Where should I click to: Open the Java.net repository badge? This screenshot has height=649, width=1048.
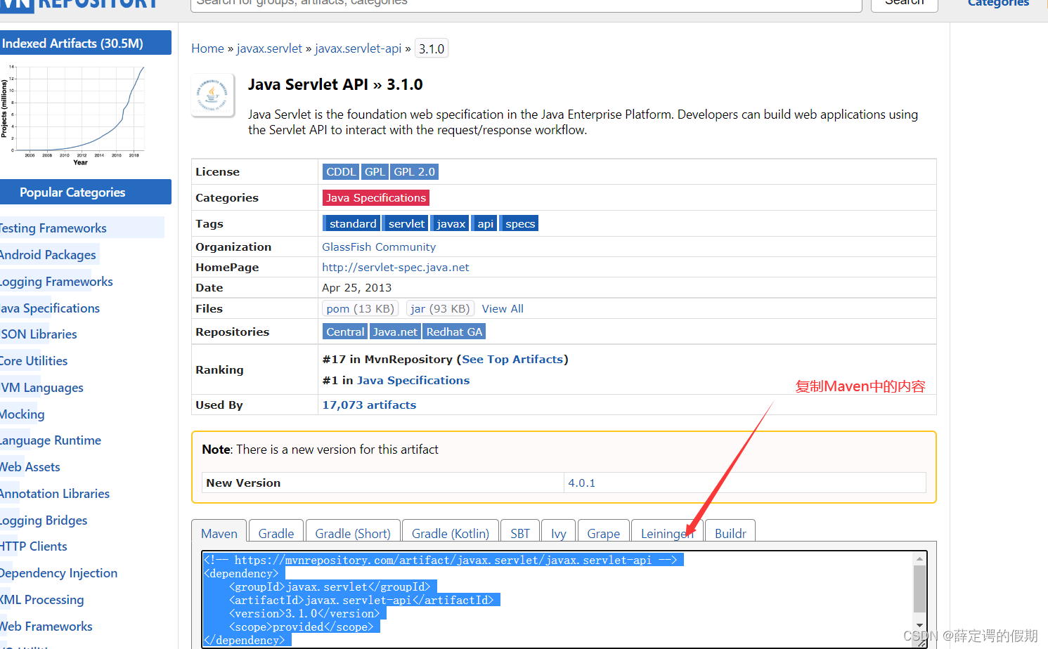pos(395,332)
